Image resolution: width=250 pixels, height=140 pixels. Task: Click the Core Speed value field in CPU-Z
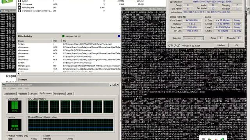pos(192,20)
